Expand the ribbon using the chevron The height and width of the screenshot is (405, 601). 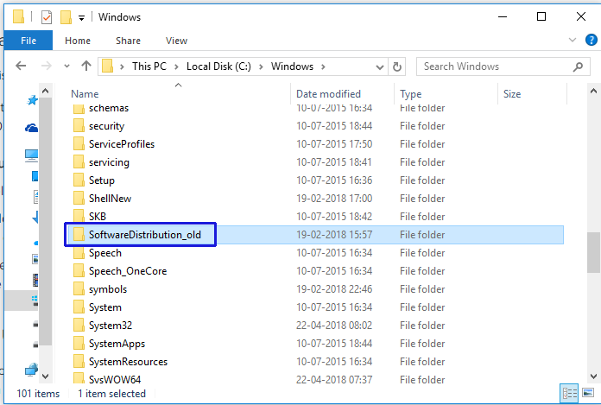click(x=573, y=40)
